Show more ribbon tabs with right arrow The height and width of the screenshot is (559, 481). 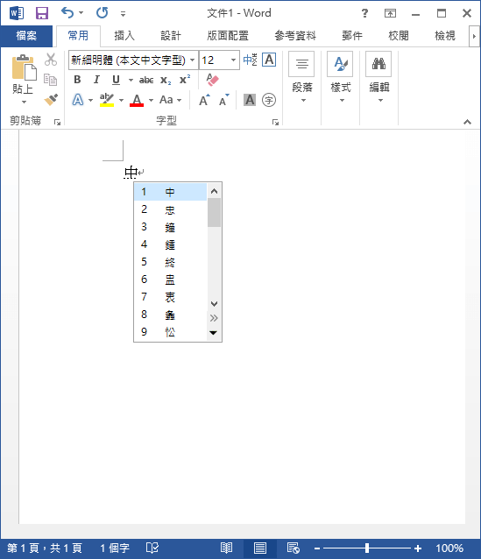(x=474, y=36)
